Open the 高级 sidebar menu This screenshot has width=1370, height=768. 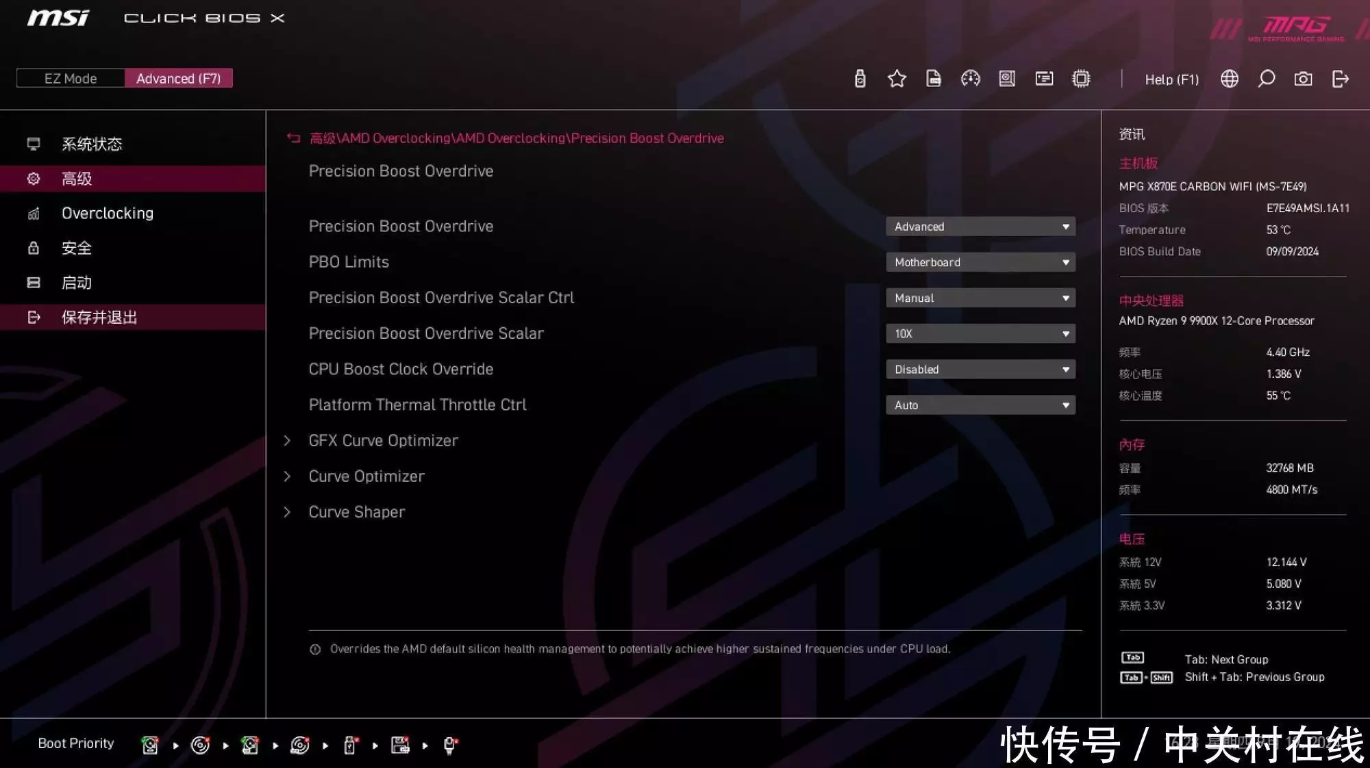pos(133,179)
